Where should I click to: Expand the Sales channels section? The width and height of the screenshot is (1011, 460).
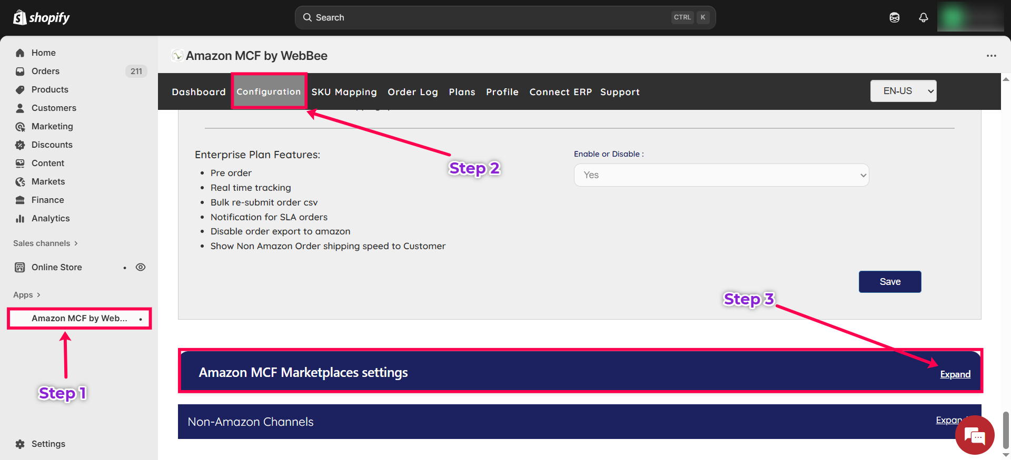45,243
